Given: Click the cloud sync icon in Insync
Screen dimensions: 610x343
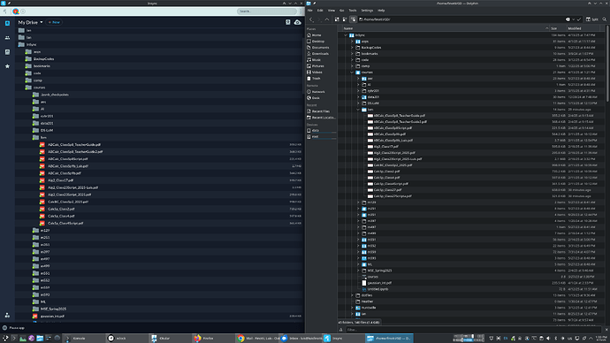Looking at the screenshot, I should 298,22.
